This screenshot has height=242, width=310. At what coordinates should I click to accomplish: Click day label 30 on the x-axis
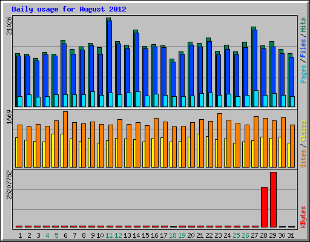coord(282,235)
